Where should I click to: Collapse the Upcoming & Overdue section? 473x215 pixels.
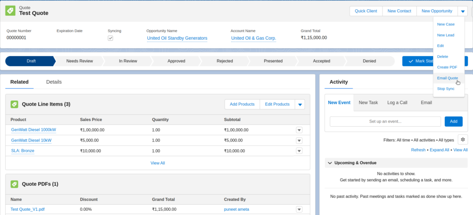(x=330, y=163)
